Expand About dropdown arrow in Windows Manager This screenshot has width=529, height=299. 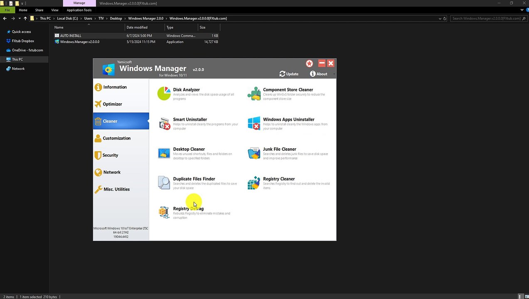tap(334, 74)
